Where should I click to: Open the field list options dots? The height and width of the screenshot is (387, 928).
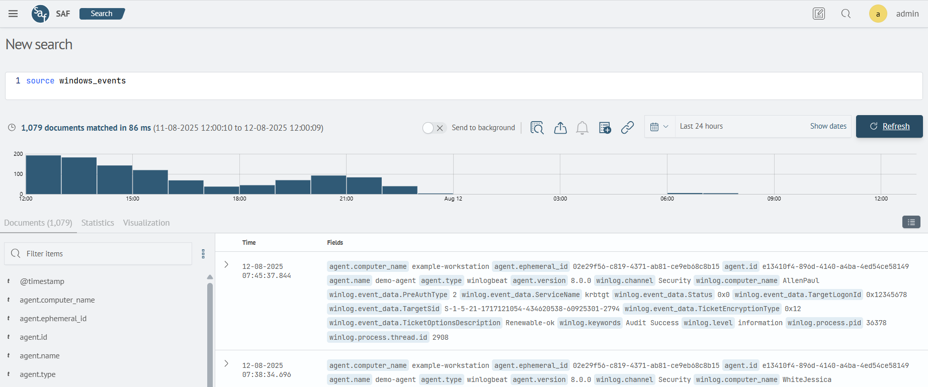[x=203, y=254]
